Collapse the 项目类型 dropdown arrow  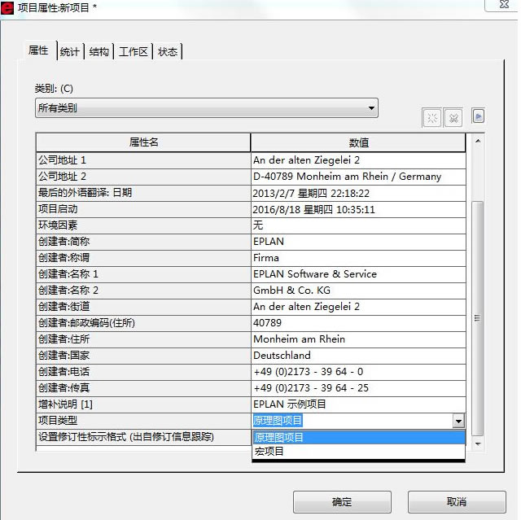click(458, 421)
